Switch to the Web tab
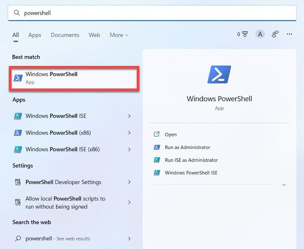304x249 pixels. [95, 35]
